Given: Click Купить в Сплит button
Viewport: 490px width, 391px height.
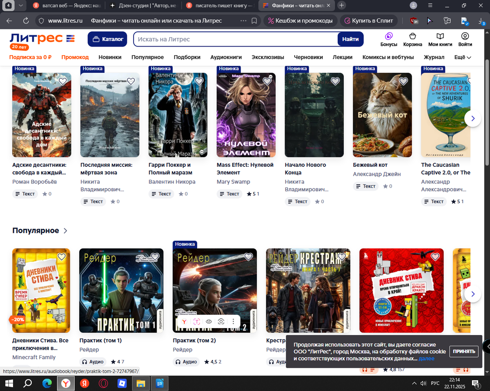Looking at the screenshot, I should (369, 20).
